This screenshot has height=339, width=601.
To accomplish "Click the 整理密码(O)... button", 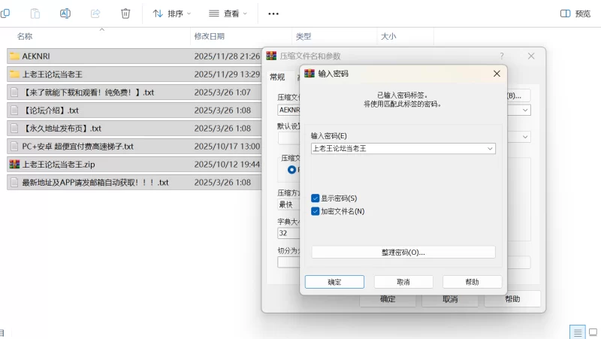I will (403, 252).
